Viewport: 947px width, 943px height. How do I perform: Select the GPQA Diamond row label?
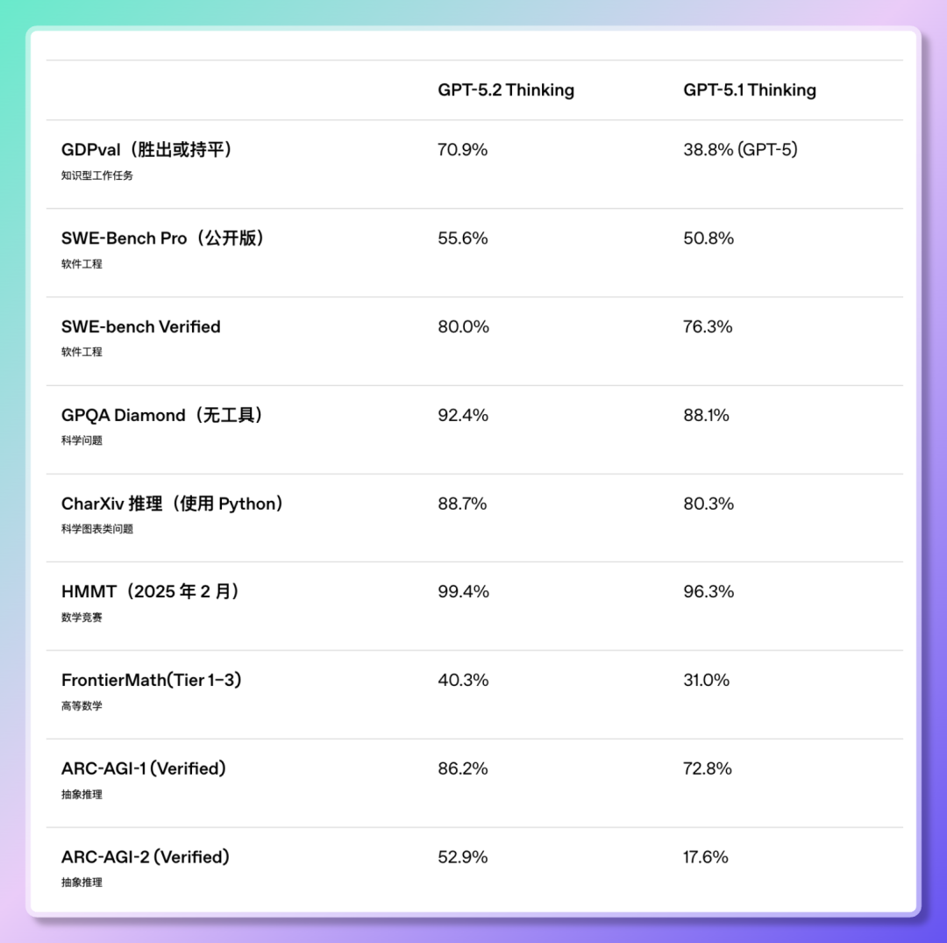point(162,415)
